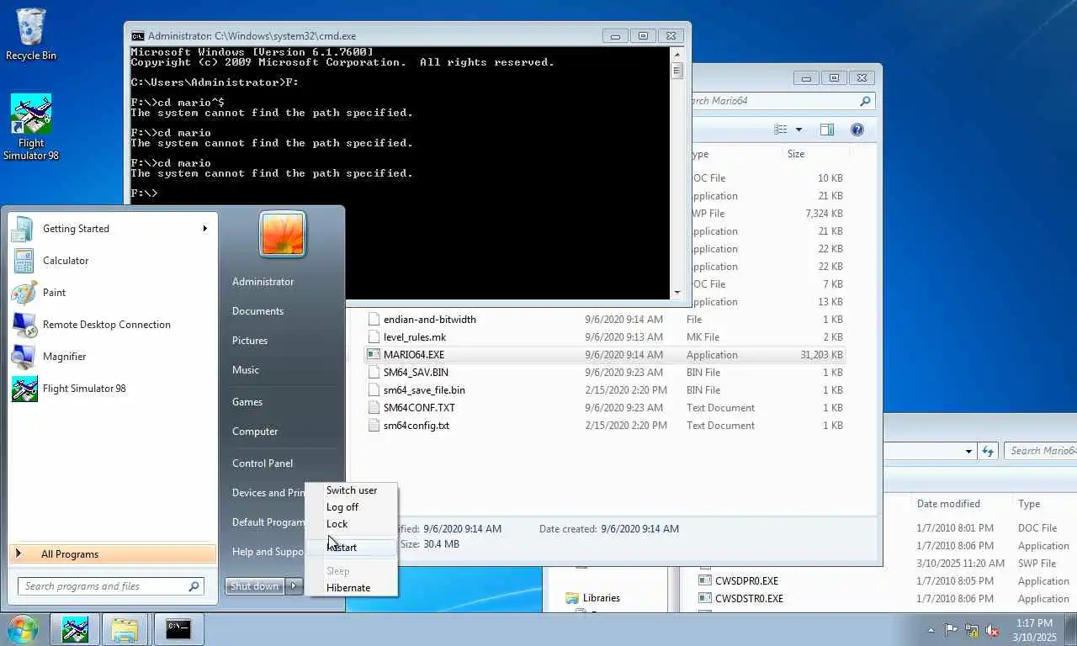Open address bar dropdown in back Explorer window

(969, 451)
